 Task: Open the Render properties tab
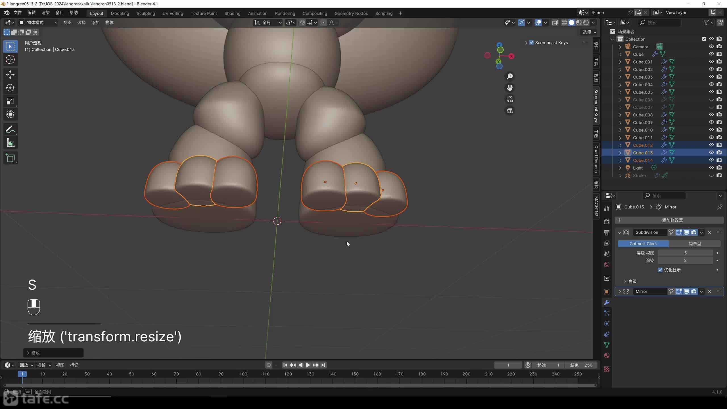607,222
